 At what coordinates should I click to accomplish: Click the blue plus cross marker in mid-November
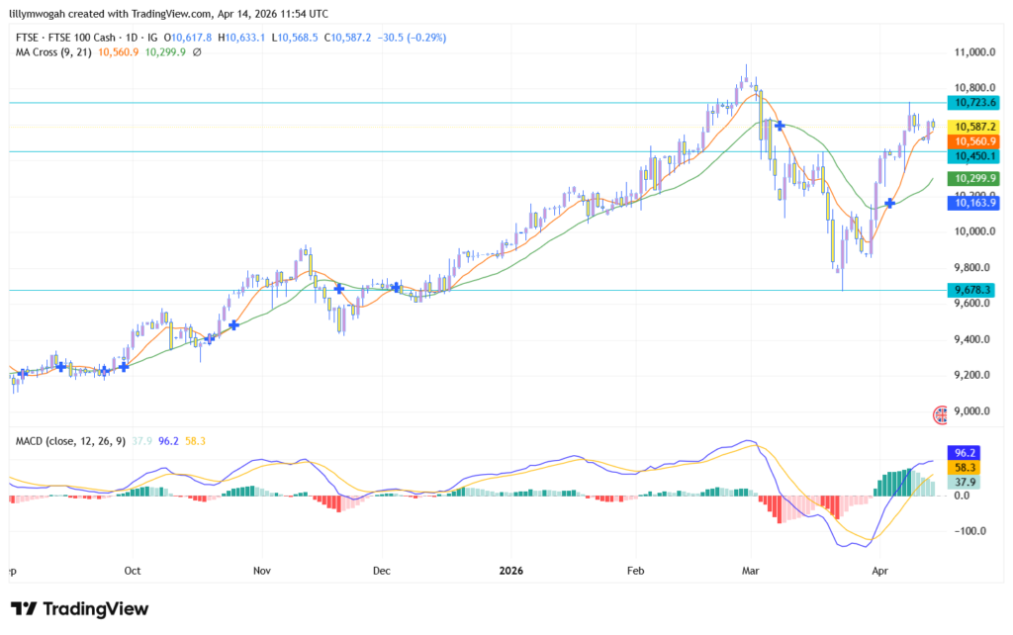(339, 288)
